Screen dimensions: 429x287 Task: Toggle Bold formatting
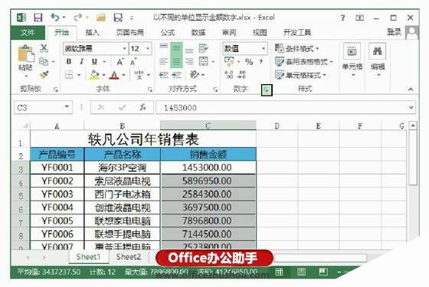[x=69, y=62]
